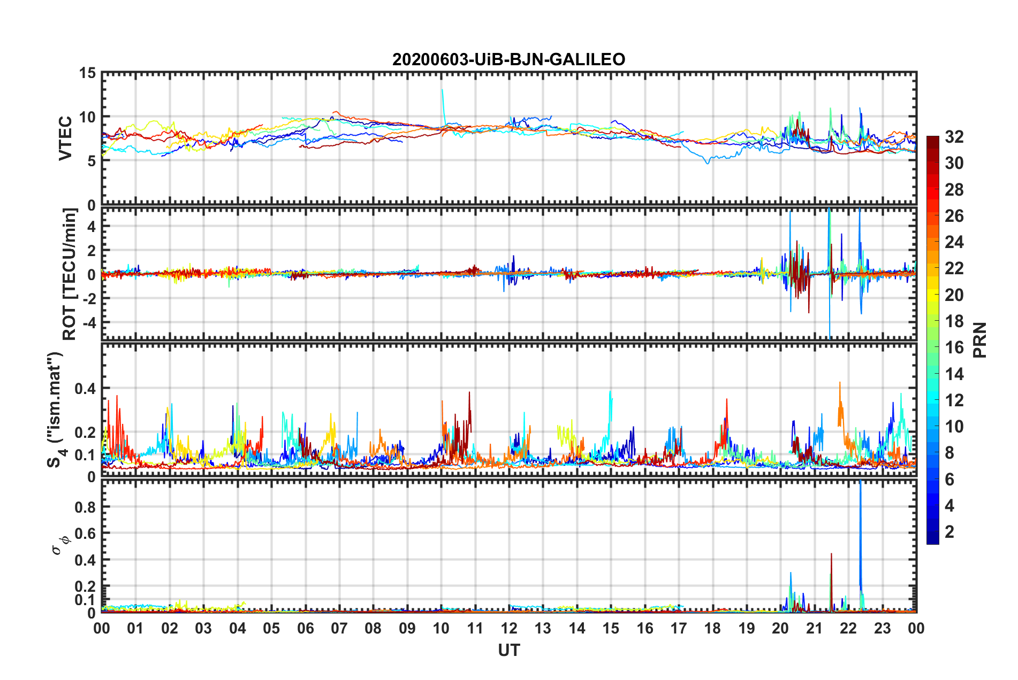Click colorbar tick value 16
The height and width of the screenshot is (680, 1018).
click(954, 347)
